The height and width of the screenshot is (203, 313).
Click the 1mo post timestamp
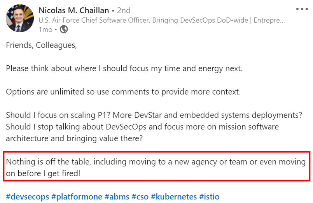[45, 29]
